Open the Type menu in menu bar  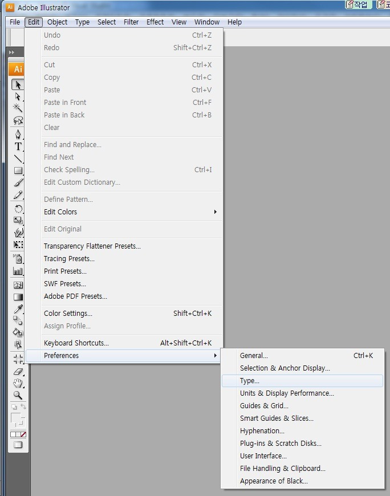coord(82,22)
